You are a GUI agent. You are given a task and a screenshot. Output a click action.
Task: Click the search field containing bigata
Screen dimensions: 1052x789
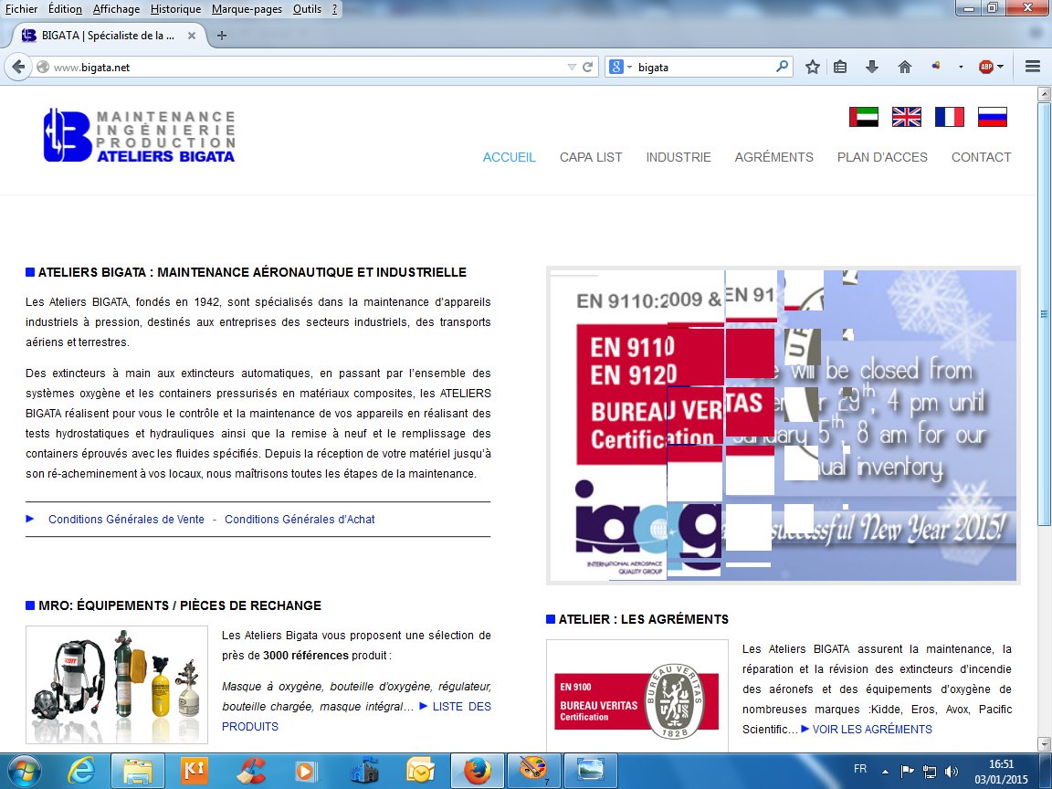pyautogui.click(x=704, y=67)
